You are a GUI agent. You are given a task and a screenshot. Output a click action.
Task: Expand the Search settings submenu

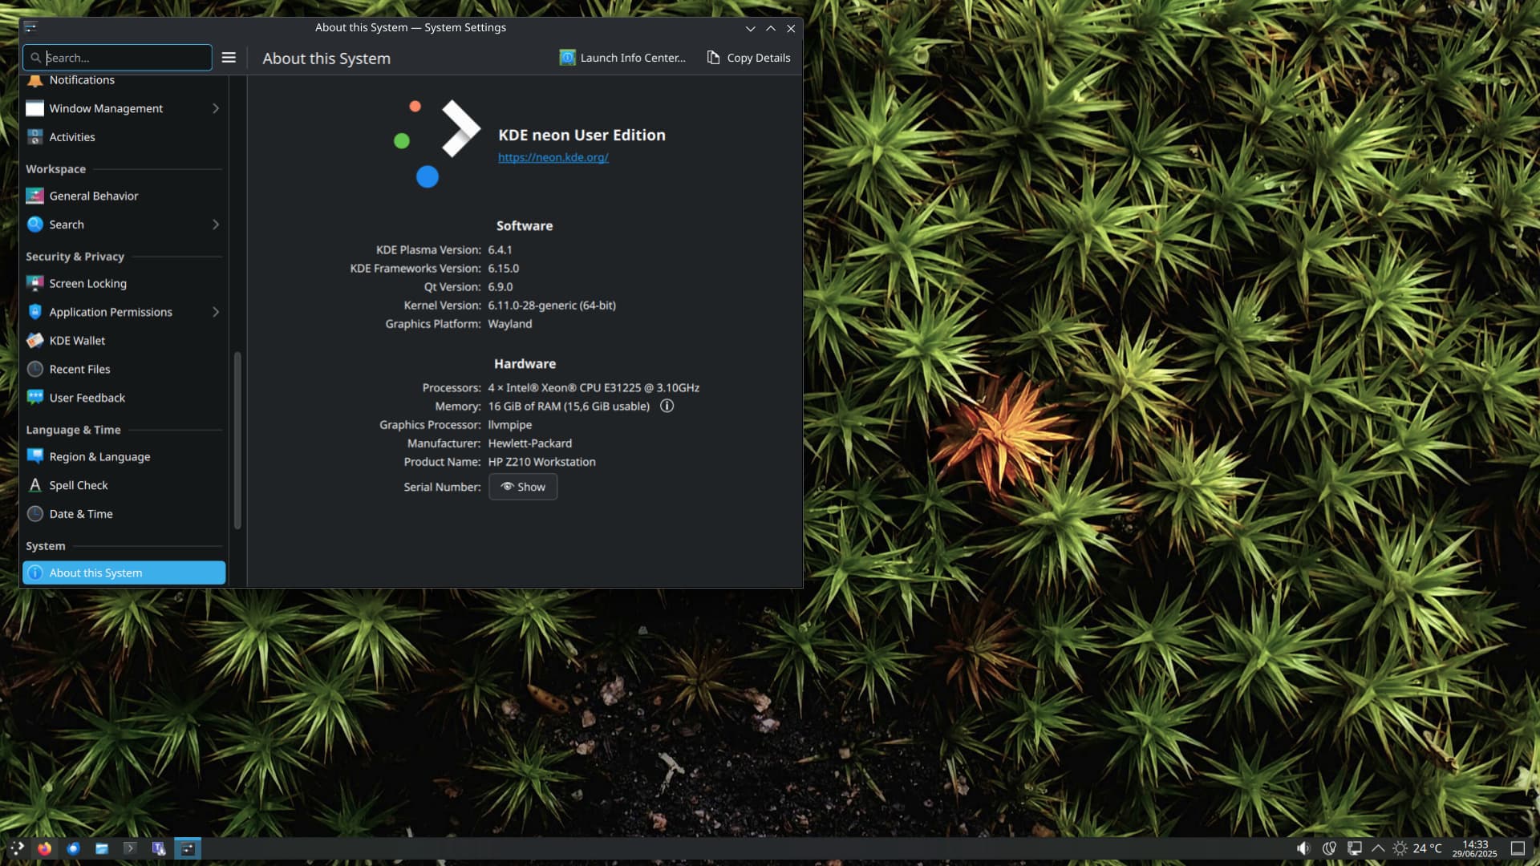(215, 225)
